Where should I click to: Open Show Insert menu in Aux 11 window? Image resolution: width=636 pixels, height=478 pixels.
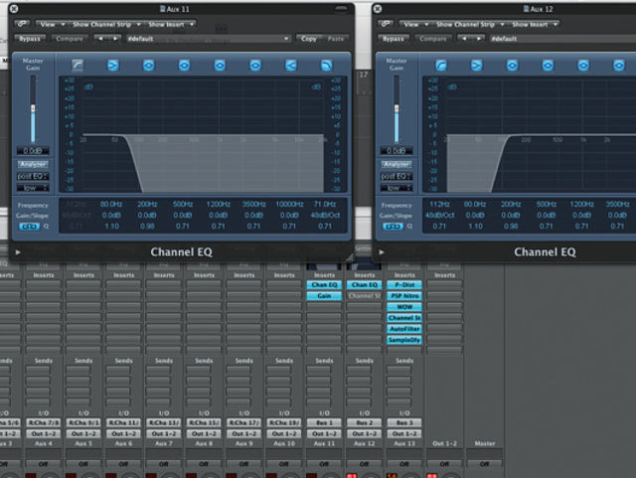tap(170, 24)
